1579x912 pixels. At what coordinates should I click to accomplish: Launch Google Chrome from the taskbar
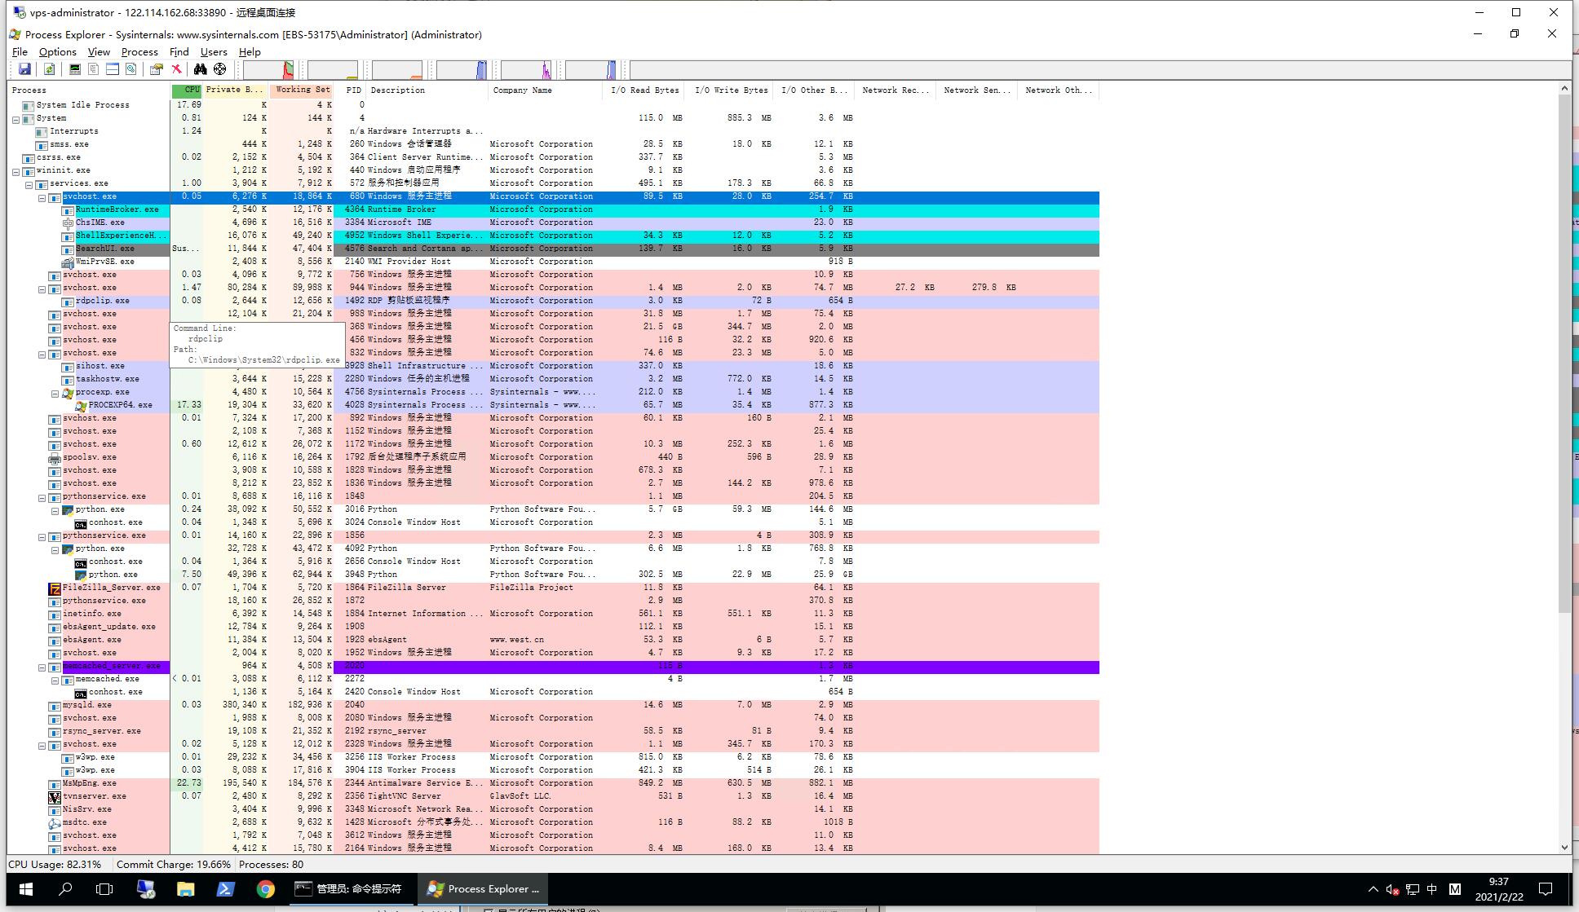265,889
